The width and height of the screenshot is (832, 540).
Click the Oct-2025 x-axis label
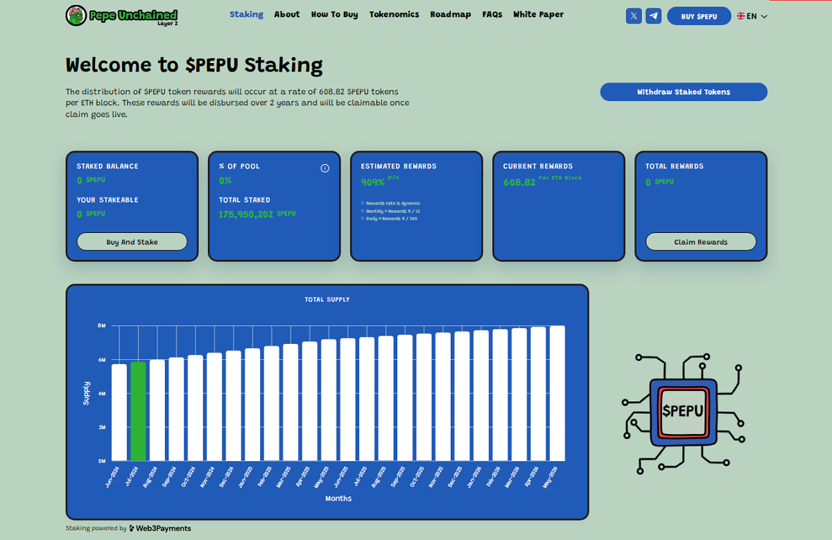(x=417, y=476)
